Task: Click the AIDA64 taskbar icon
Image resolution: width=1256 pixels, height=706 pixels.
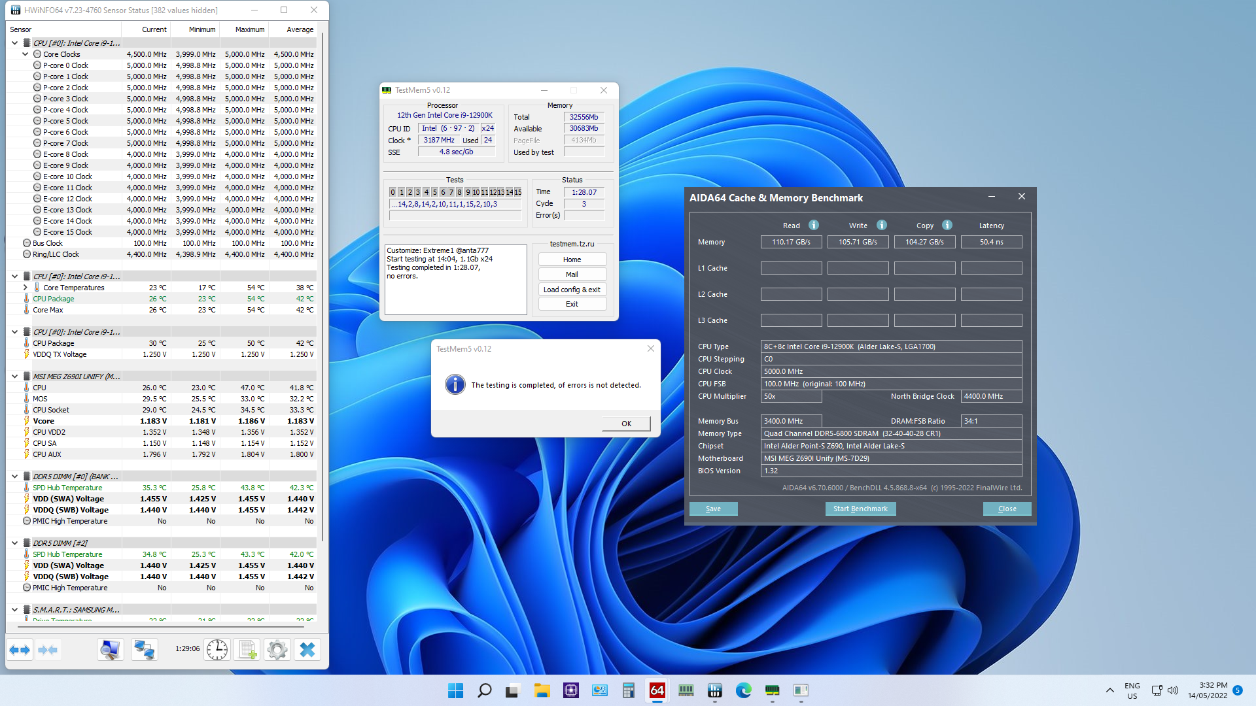Action: pyautogui.click(x=657, y=690)
